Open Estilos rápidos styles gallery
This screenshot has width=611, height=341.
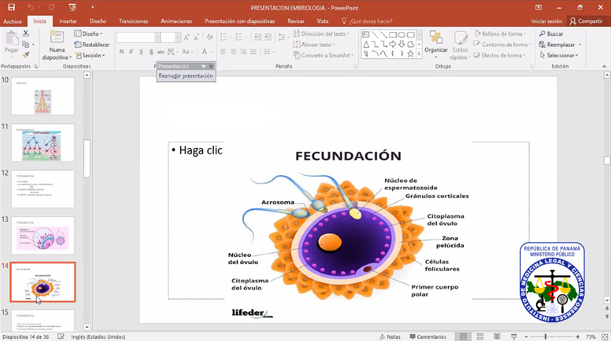pyautogui.click(x=460, y=46)
